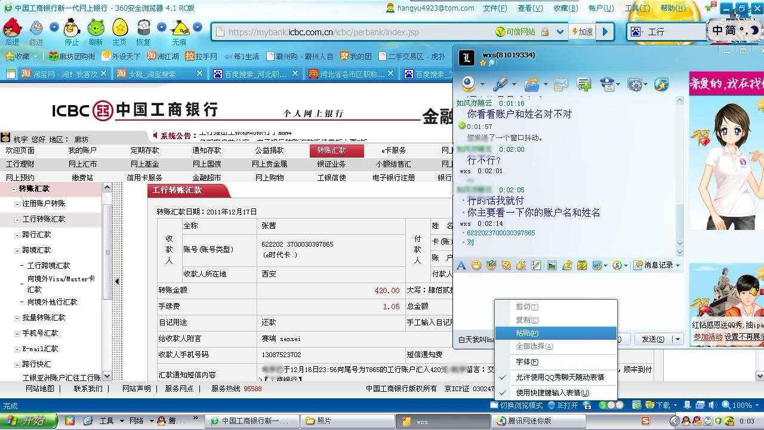Collapse the 跨境汇款 tree node
This screenshot has width=764, height=430.
tap(17, 250)
